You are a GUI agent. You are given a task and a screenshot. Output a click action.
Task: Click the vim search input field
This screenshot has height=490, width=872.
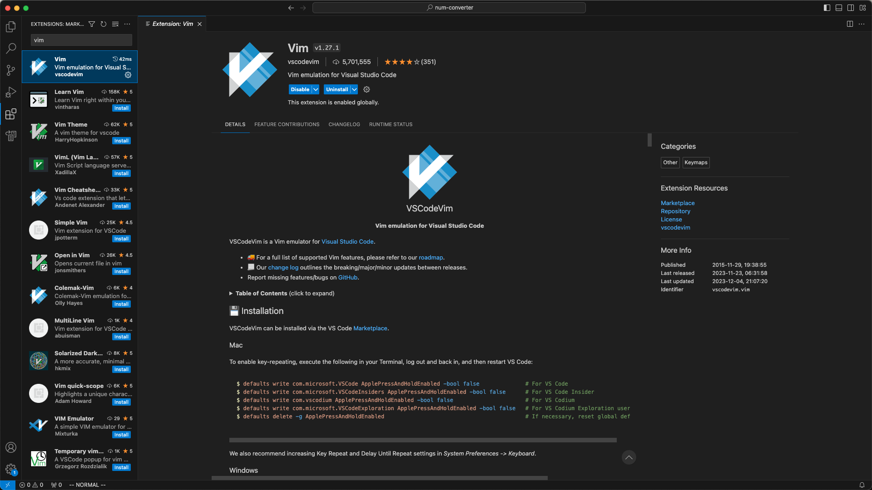[81, 40]
